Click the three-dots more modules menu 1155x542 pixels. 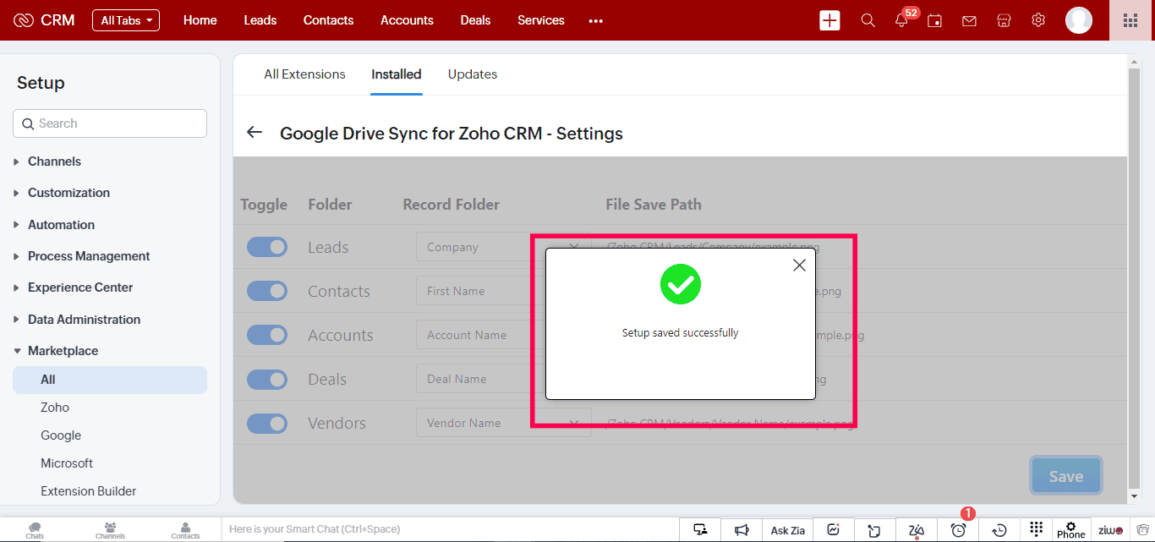click(596, 20)
